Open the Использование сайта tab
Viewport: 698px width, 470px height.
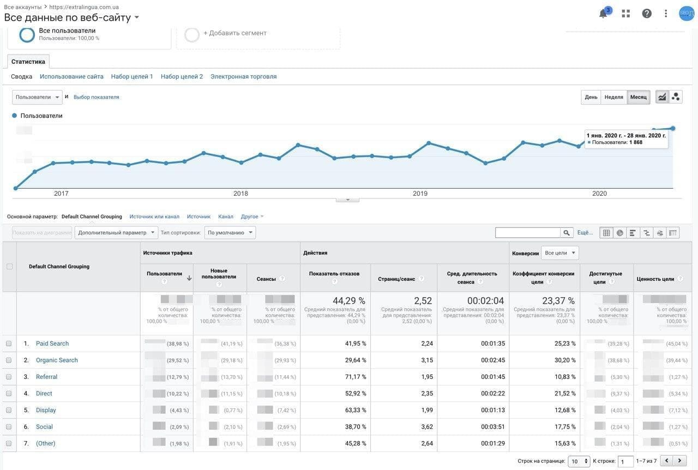point(71,77)
